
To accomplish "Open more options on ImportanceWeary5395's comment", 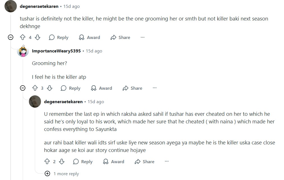I will (154, 88).
